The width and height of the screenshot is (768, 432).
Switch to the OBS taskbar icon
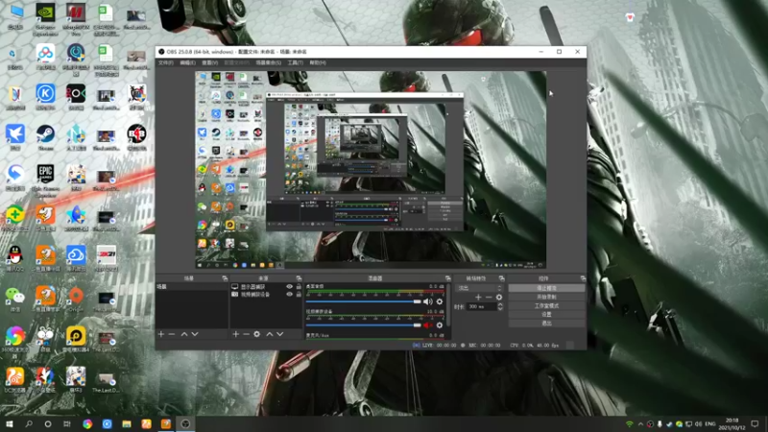[x=185, y=423]
